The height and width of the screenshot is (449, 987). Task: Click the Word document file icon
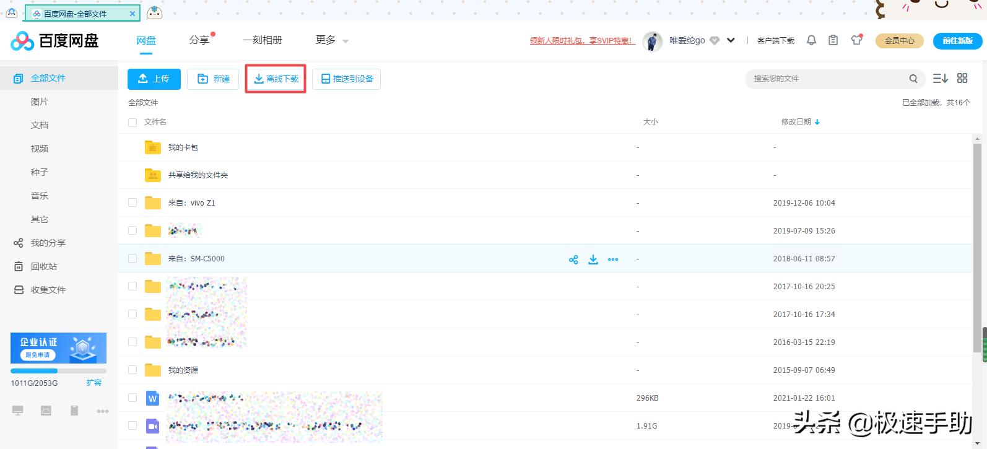pos(152,398)
